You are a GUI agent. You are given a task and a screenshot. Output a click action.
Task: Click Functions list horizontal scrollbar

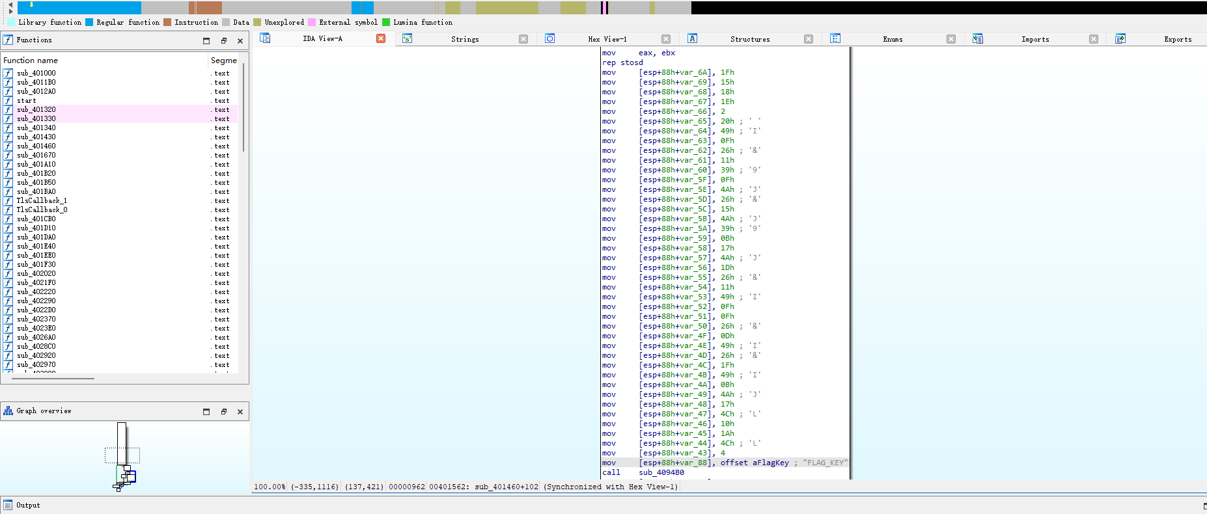(x=53, y=378)
